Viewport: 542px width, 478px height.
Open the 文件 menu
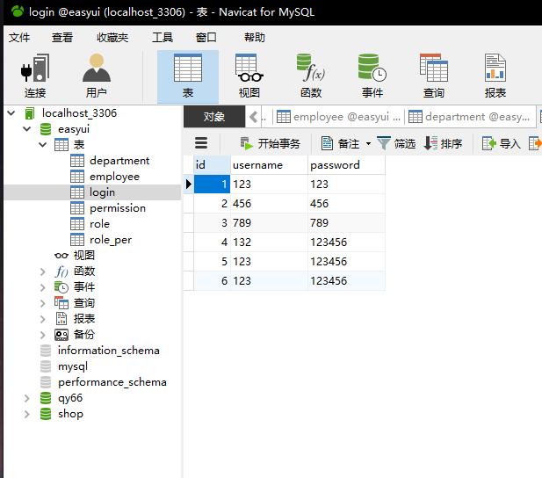coord(19,38)
